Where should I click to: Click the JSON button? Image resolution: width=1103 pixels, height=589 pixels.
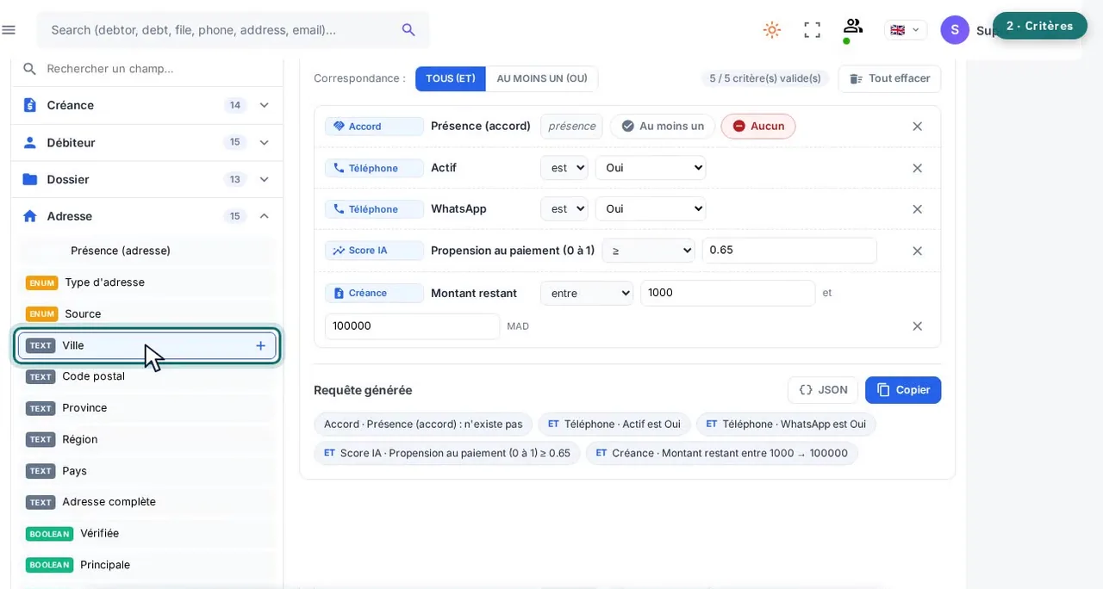click(x=823, y=390)
